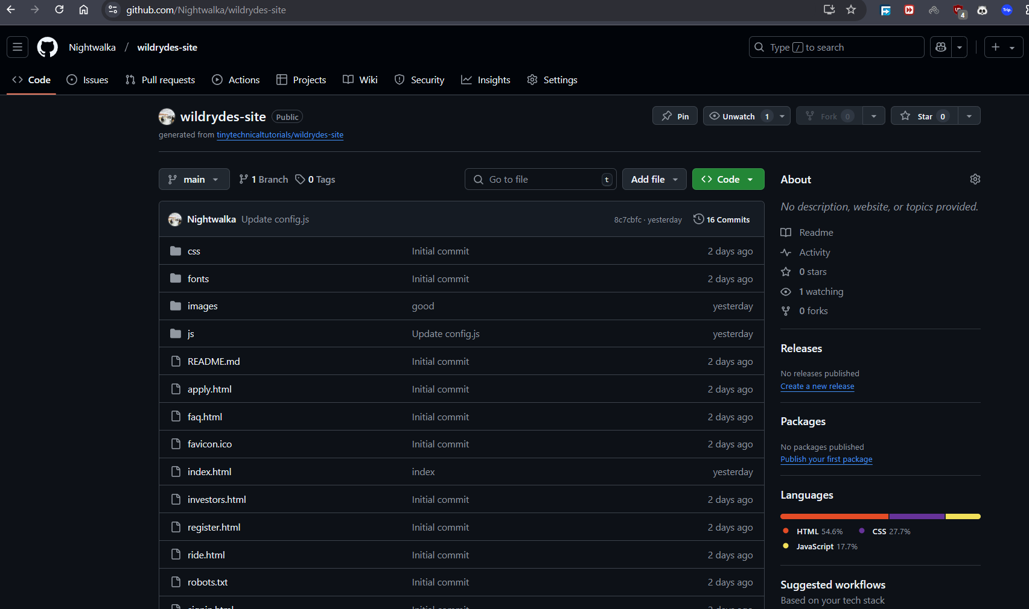Open the investors.html file
The height and width of the screenshot is (609, 1029).
pyautogui.click(x=217, y=499)
